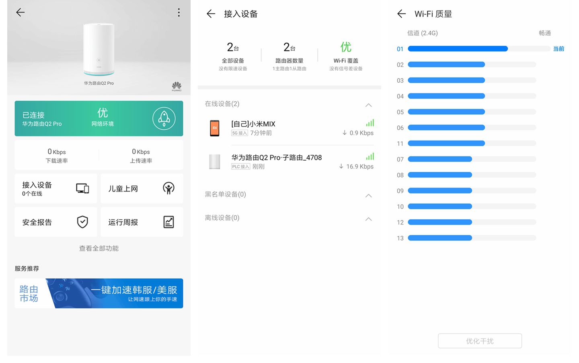Expand the 黑名单设备(0) section
The height and width of the screenshot is (363, 579).
coord(368,196)
